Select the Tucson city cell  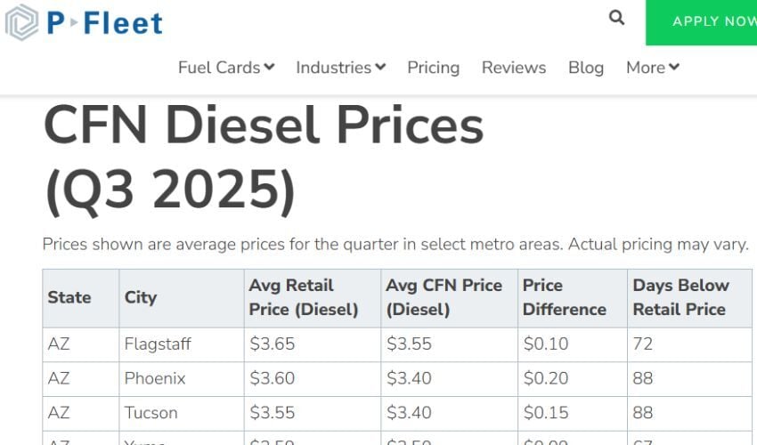click(x=151, y=413)
